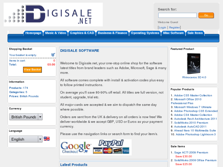
Task: Click the 'Prices: British Pounds' info line
Action: 24,96
